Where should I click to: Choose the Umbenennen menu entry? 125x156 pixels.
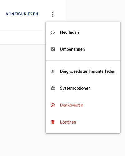coord(83,49)
